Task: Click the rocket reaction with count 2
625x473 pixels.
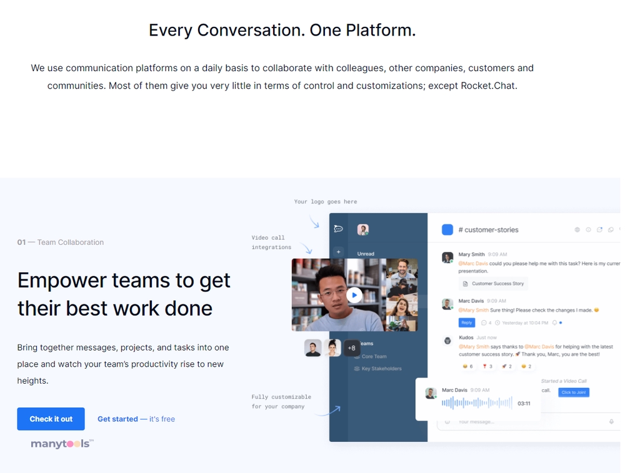Action: [507, 366]
